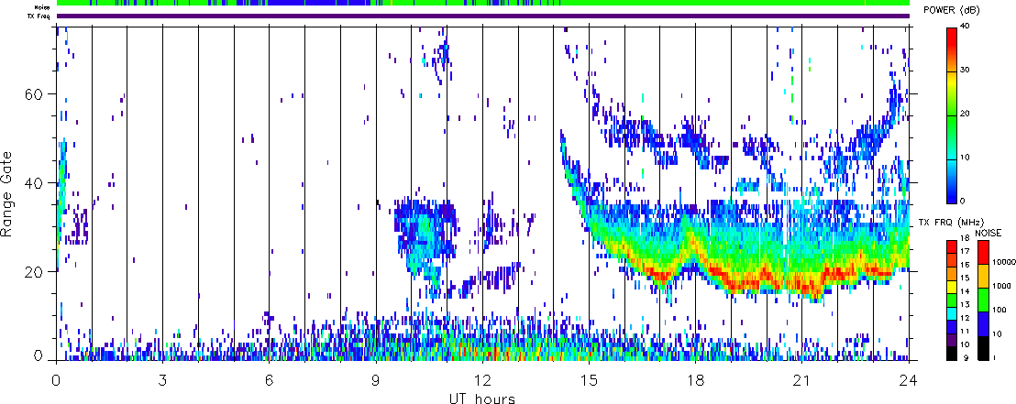The image size is (1016, 404).
Task: Click the 0 label on the UT hours axis
Action: coord(57,378)
